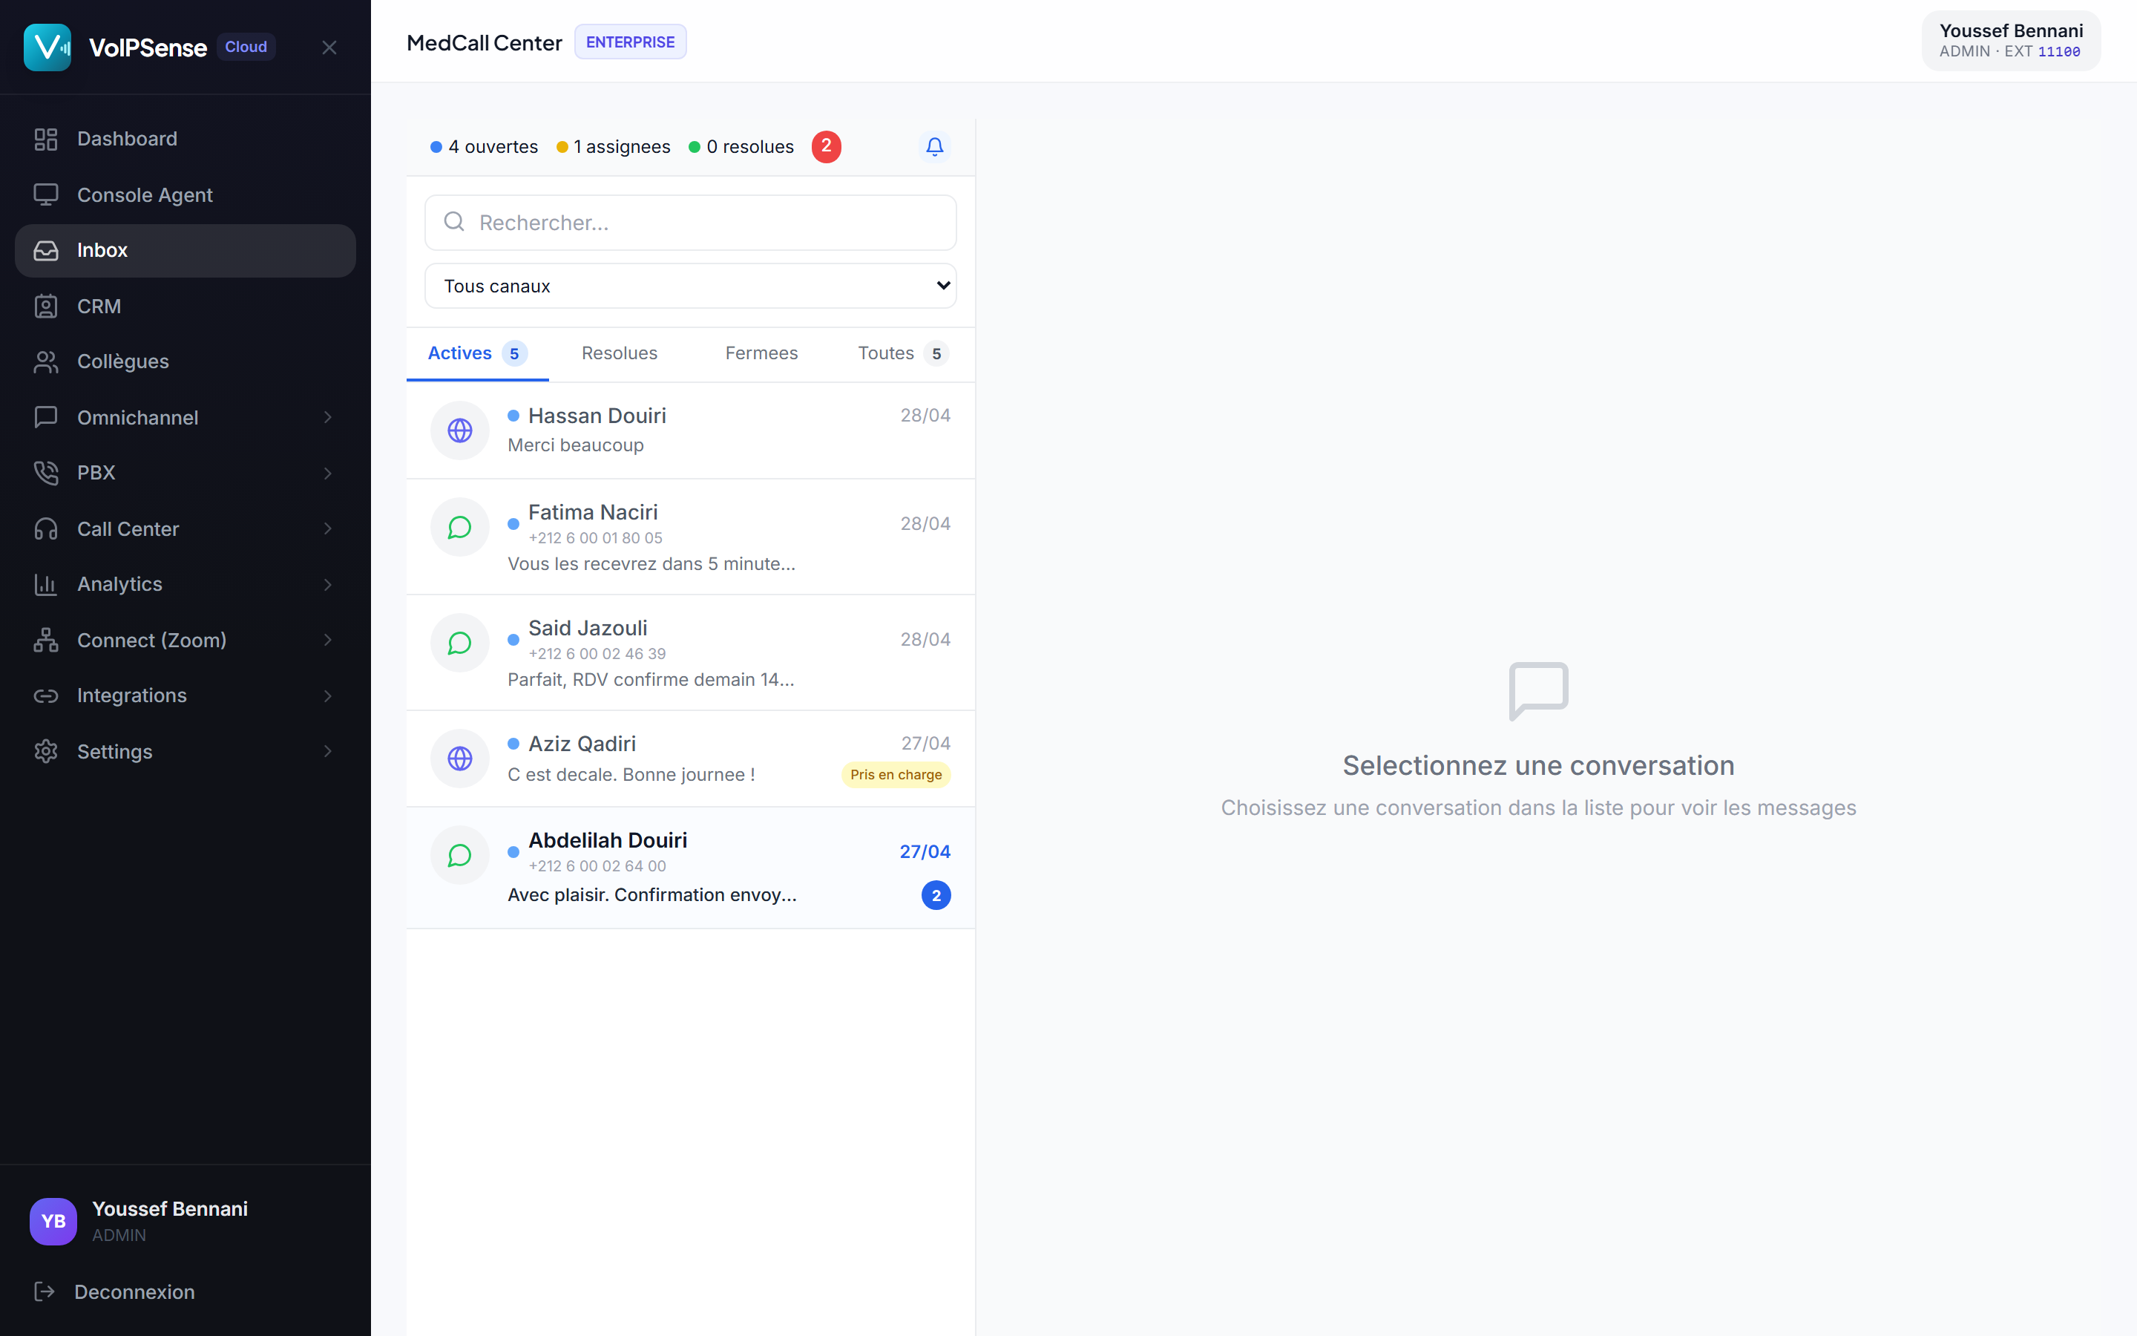Click Abdelilah Douiri's chat bubble avatar
The width and height of the screenshot is (2137, 1336).
460,855
